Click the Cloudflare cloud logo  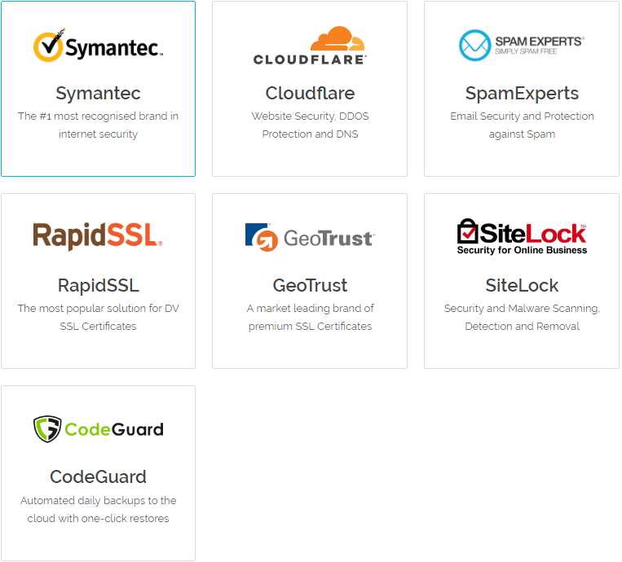[310, 46]
